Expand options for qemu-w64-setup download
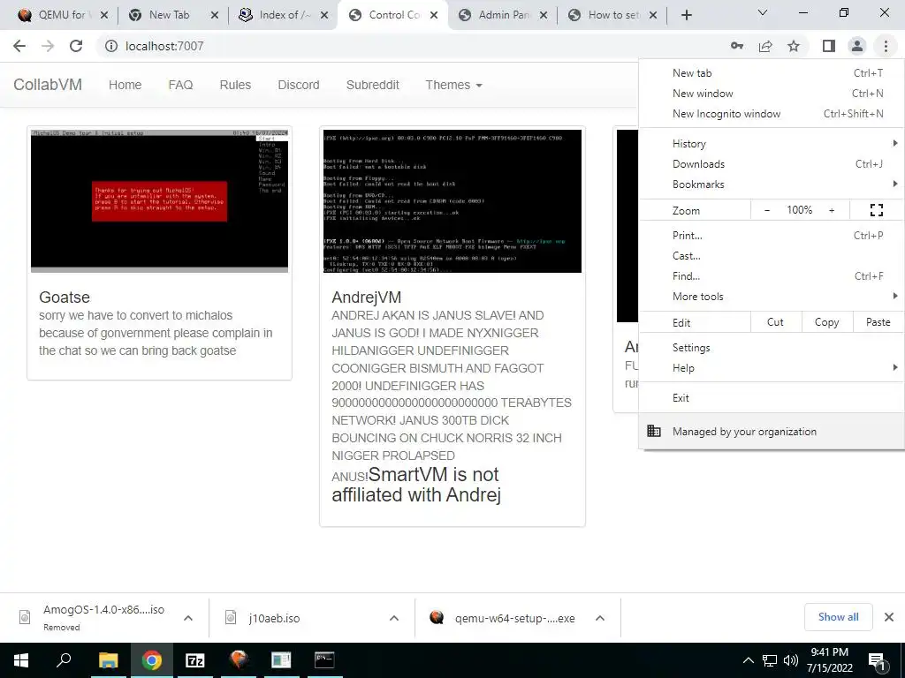Image resolution: width=905 pixels, height=678 pixels. [x=600, y=618]
